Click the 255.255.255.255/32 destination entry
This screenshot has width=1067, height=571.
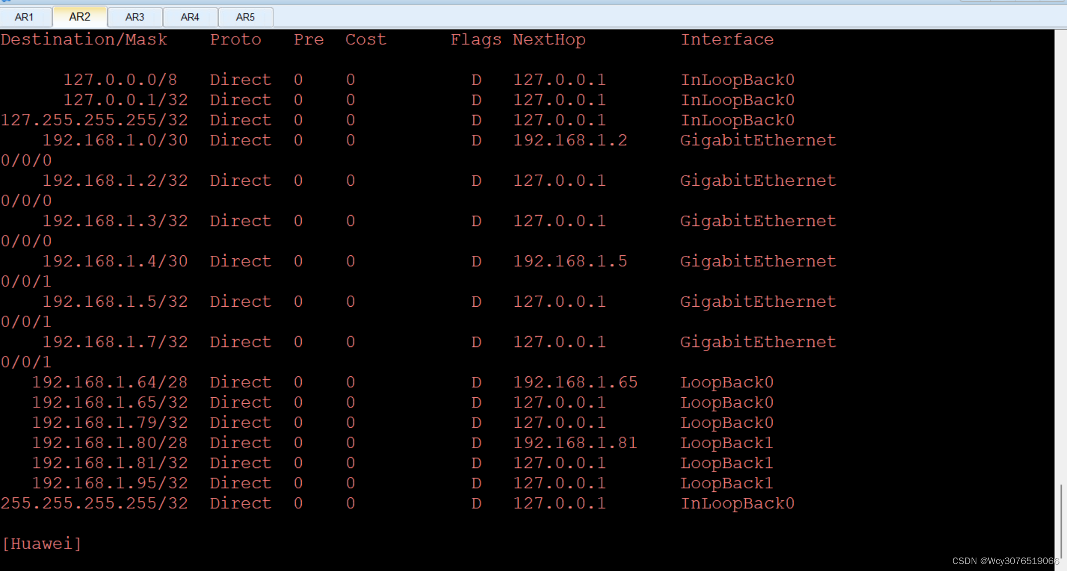[94, 503]
